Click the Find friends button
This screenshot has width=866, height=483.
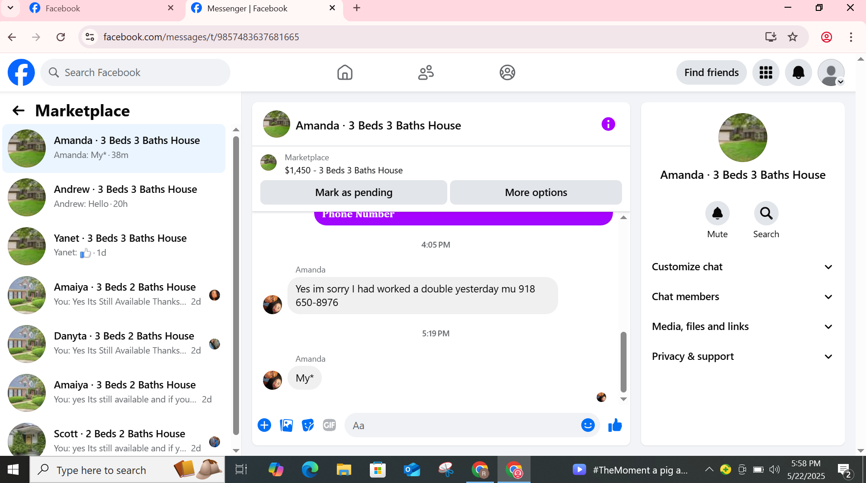pyautogui.click(x=711, y=72)
